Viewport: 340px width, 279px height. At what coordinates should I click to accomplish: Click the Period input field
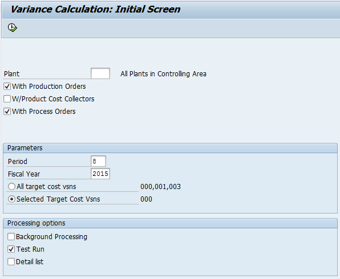99,161
